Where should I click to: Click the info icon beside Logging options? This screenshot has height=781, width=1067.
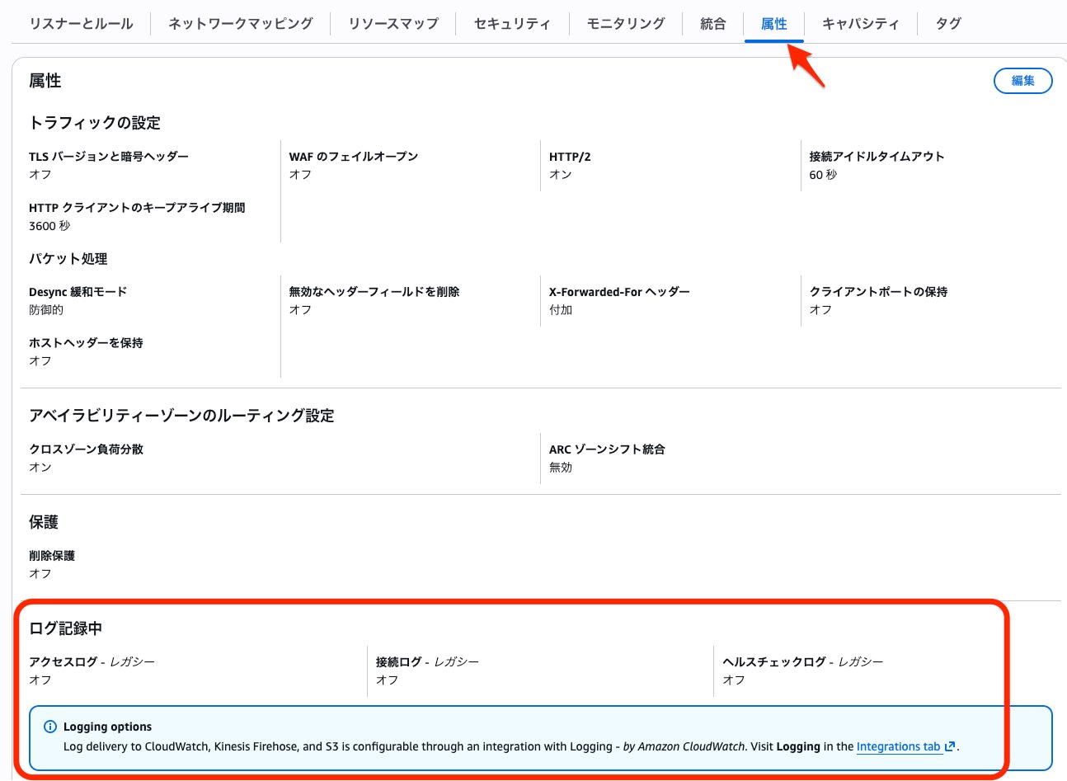tap(49, 727)
